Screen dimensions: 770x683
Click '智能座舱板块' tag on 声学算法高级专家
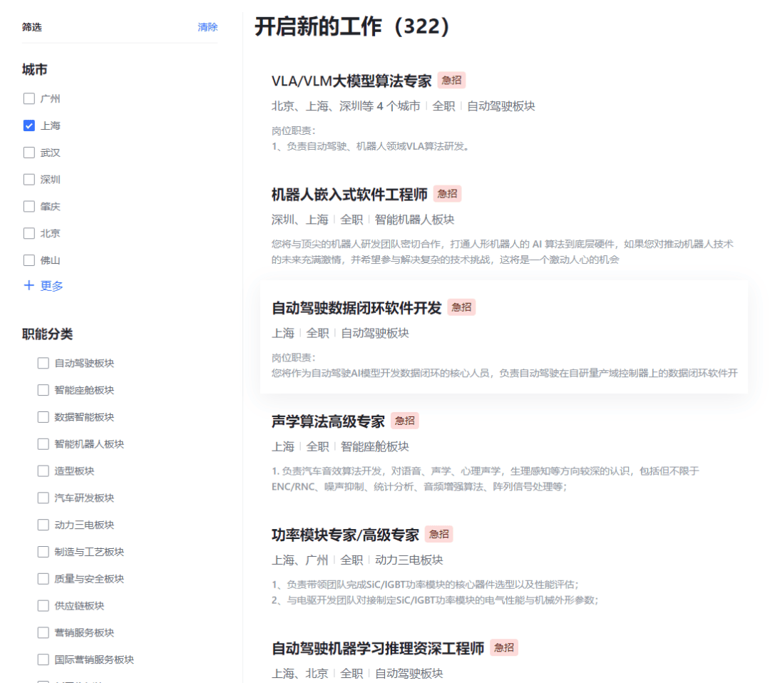click(x=375, y=446)
